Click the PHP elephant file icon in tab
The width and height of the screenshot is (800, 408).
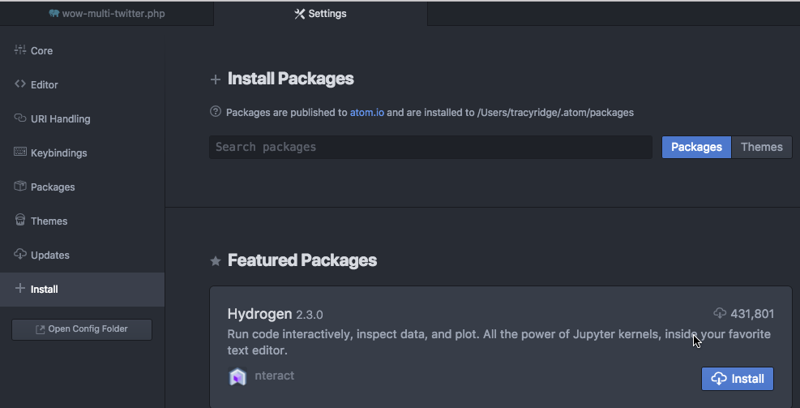point(54,13)
